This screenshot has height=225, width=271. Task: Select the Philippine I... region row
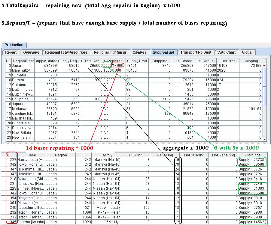coord(134,99)
